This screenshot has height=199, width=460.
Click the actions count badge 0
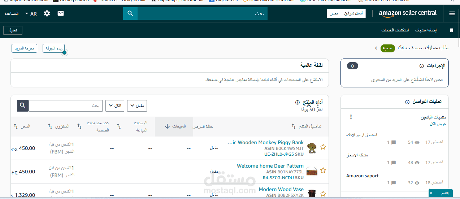pyautogui.click(x=352, y=66)
